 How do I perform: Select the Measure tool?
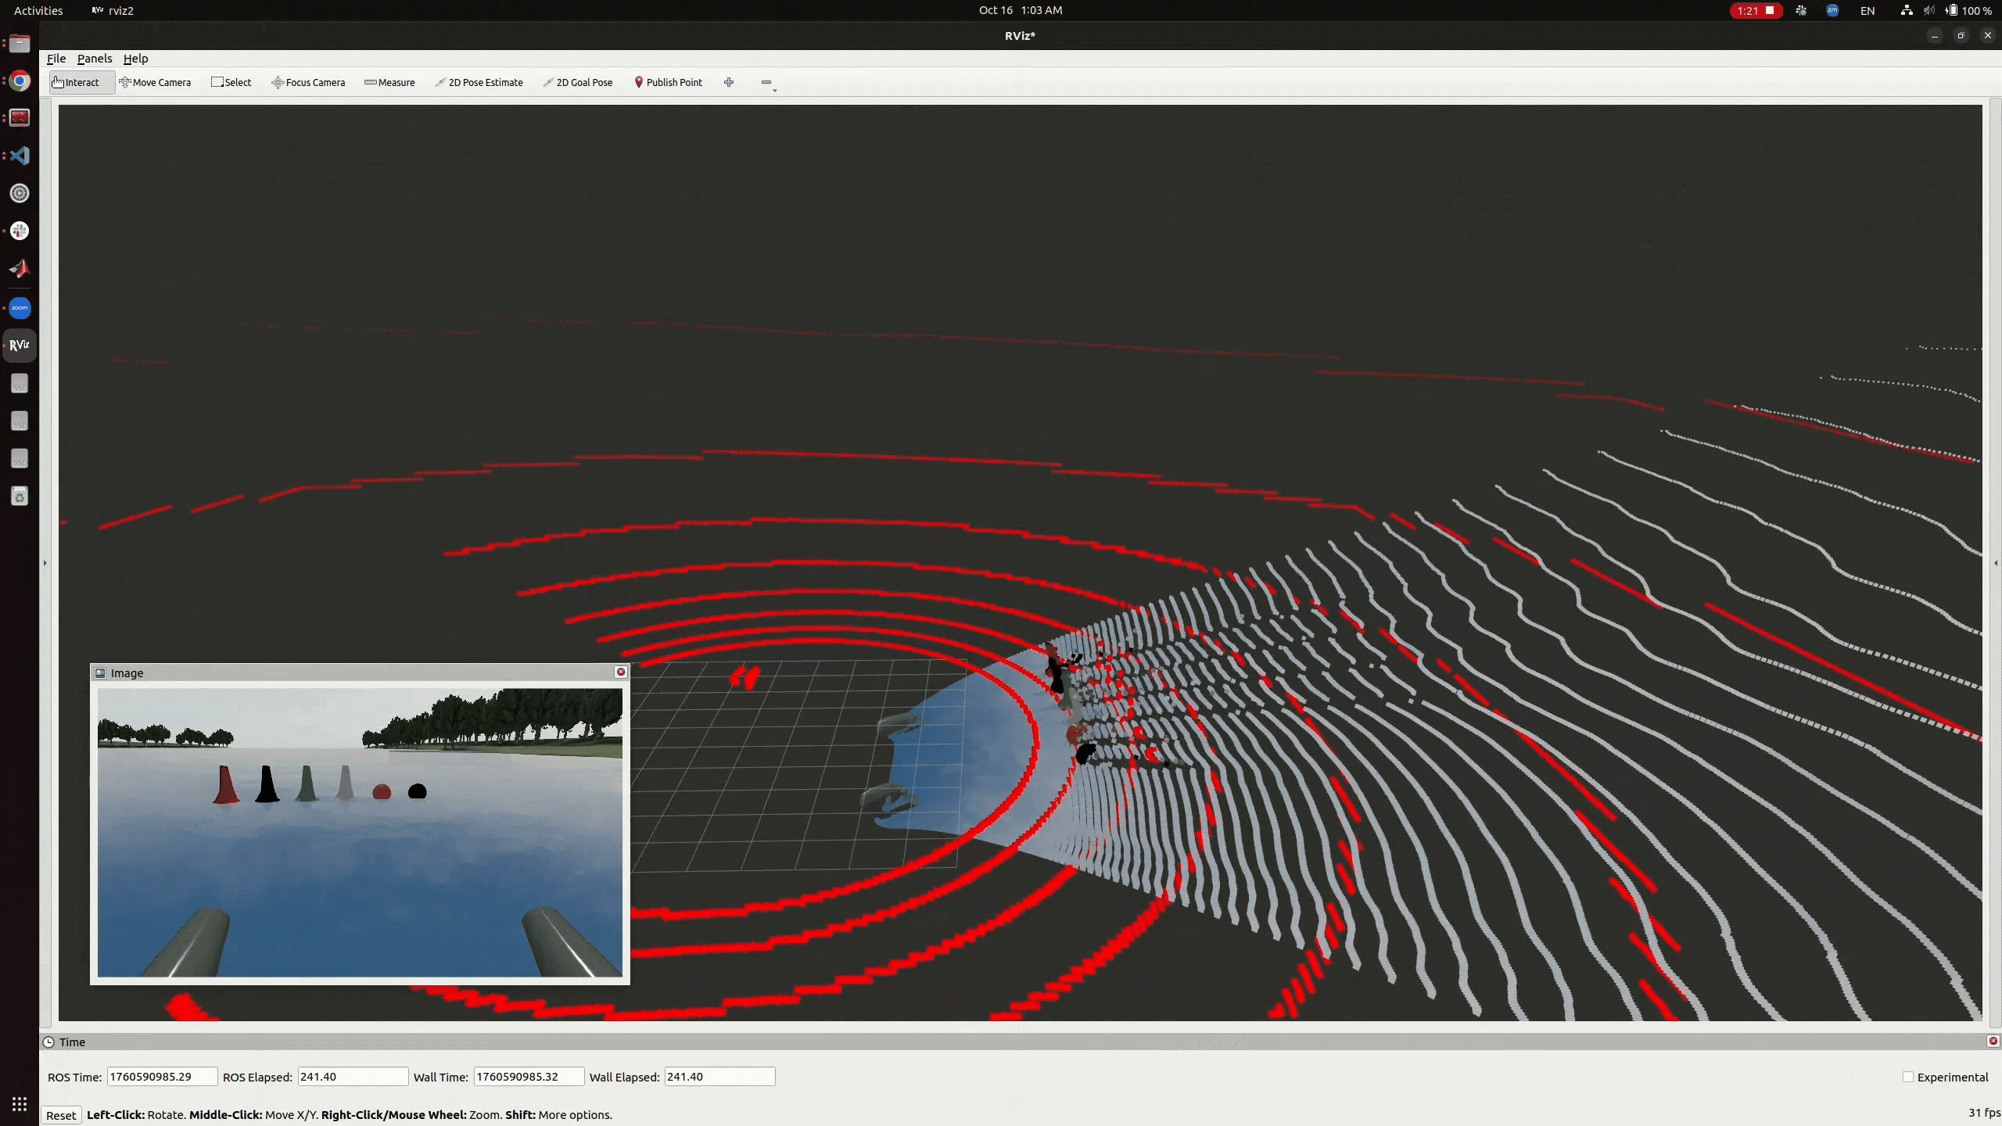pyautogui.click(x=389, y=82)
